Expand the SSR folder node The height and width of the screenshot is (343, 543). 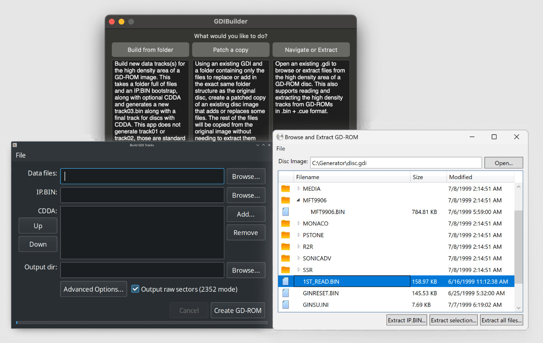(299, 270)
